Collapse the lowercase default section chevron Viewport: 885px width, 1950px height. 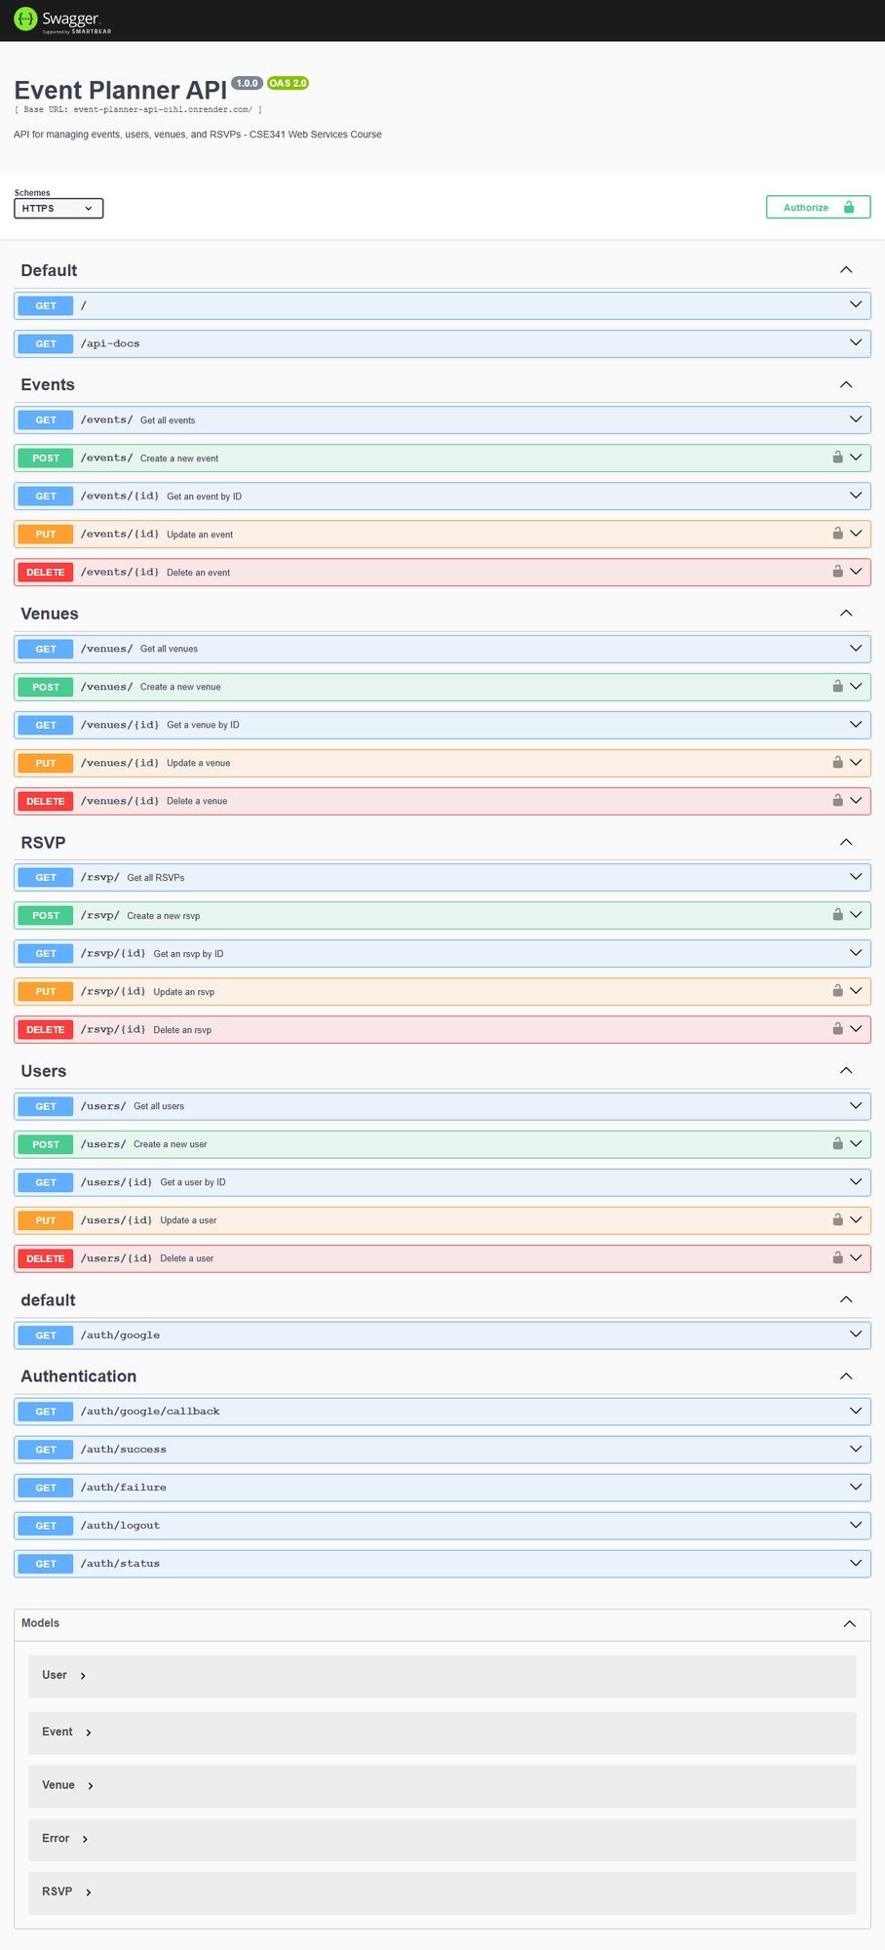846,1299
